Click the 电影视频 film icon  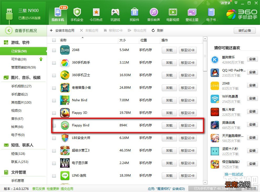(173, 12)
